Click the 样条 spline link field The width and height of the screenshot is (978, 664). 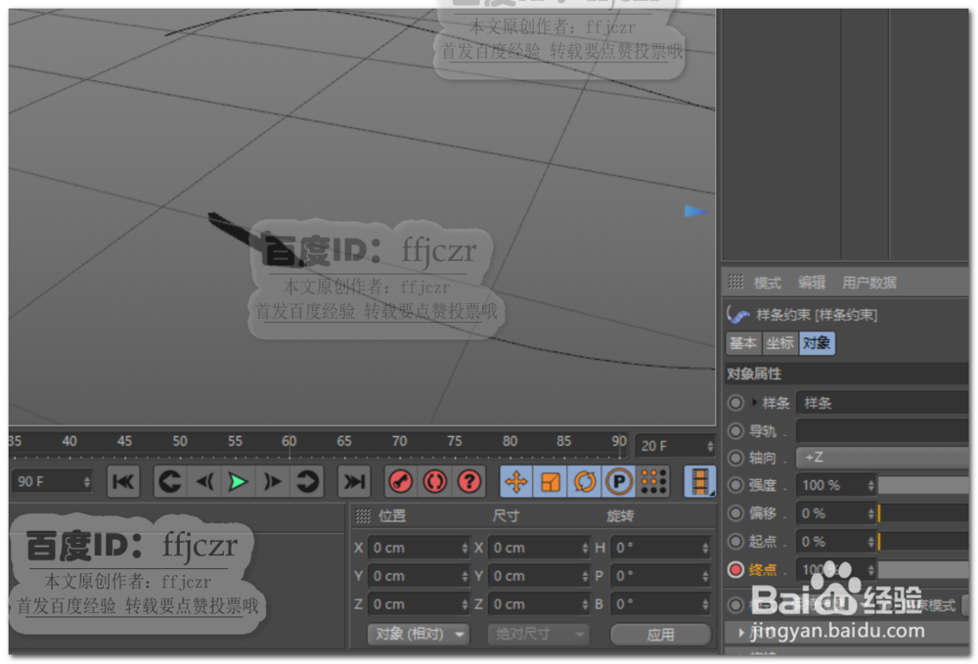click(882, 403)
